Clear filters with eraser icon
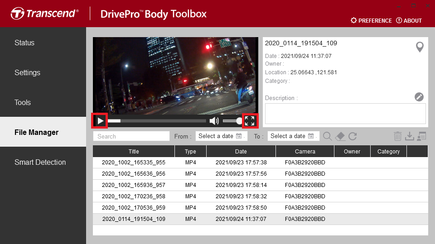The height and width of the screenshot is (244, 435). click(340, 136)
